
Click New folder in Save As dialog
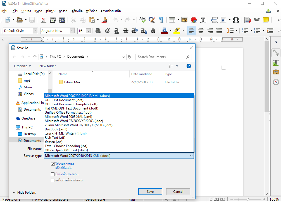coord(47,66)
